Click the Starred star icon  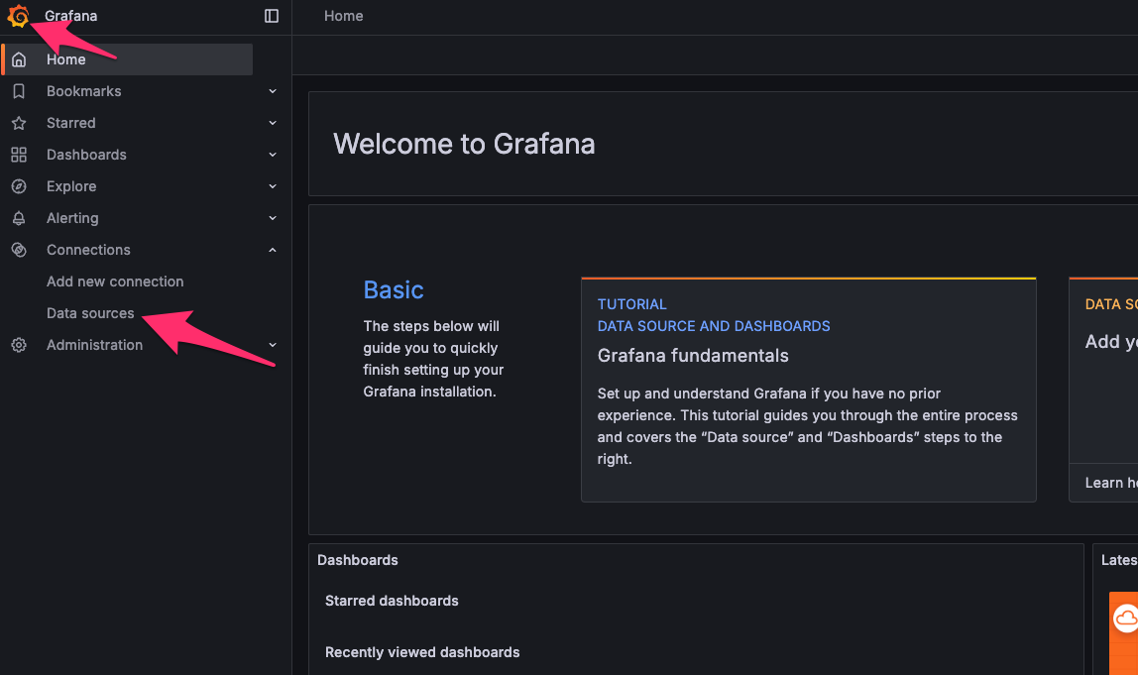coord(18,122)
